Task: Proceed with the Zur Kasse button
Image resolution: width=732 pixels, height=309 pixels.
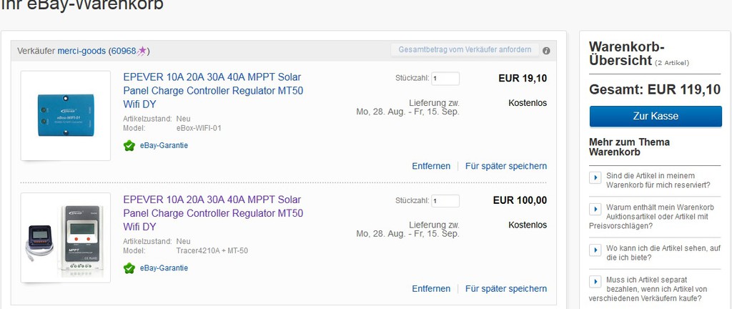Action: (656, 116)
